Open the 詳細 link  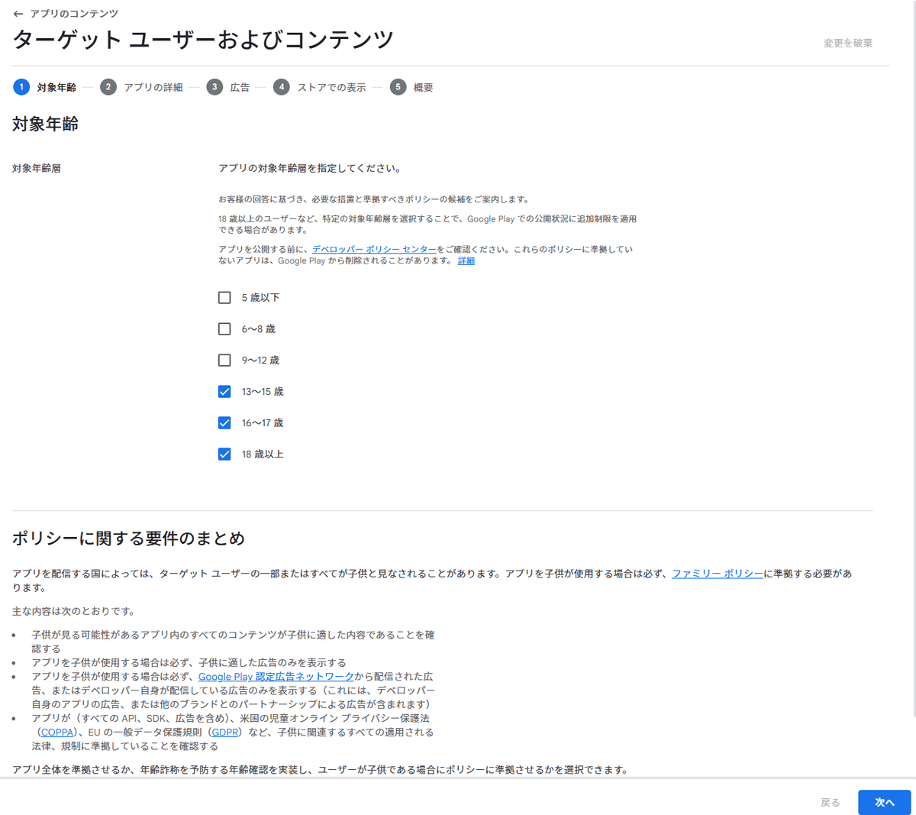click(x=466, y=260)
